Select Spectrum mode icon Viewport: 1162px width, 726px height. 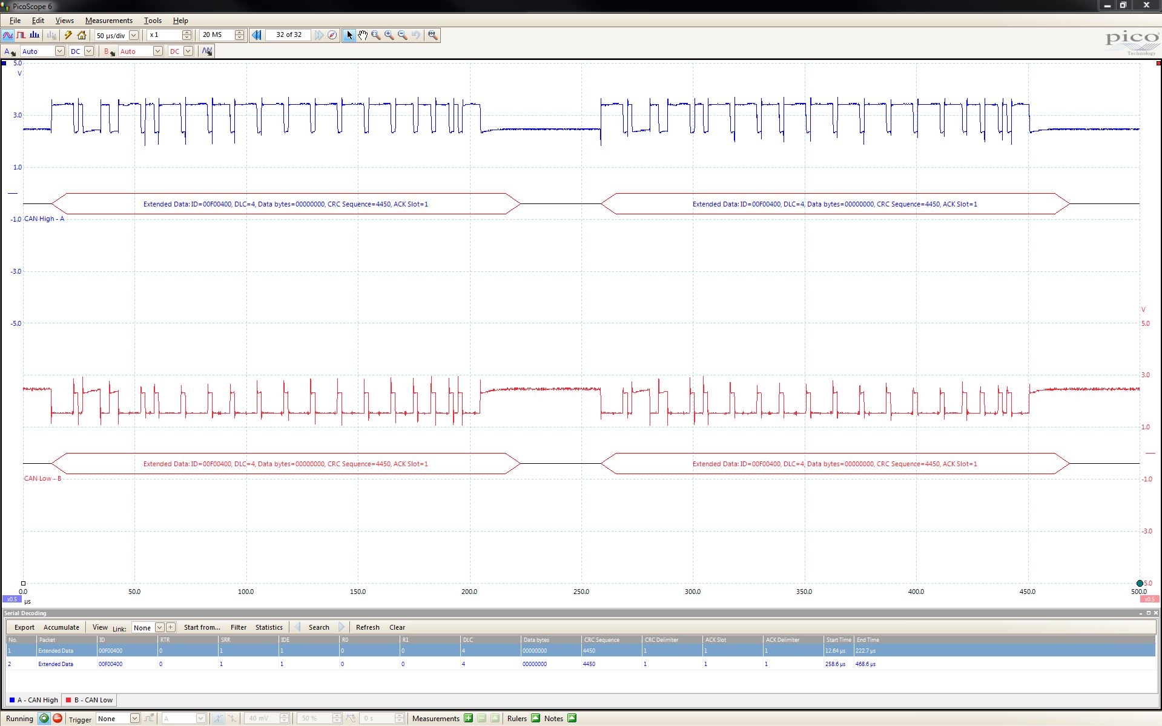click(35, 35)
